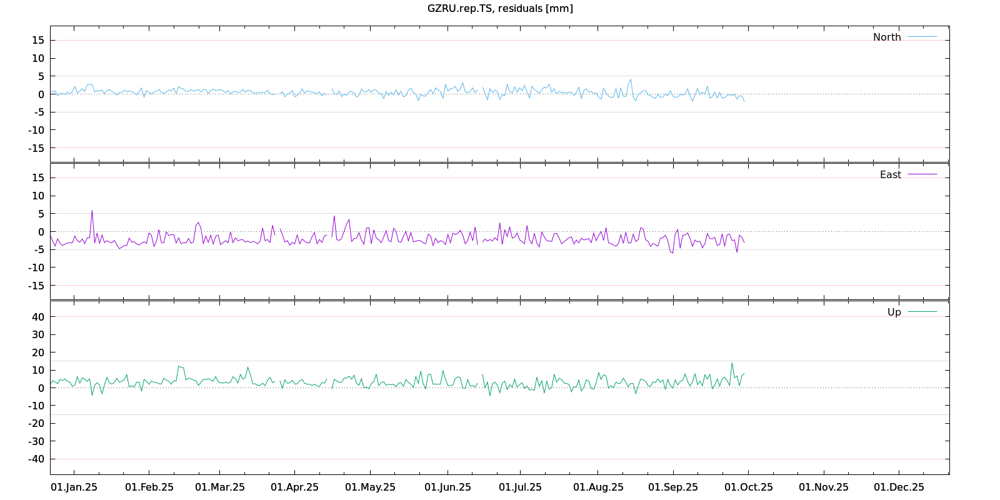Click the 01.Aug.25 x-axis date label
The width and height of the screenshot is (1000, 500).
click(598, 487)
